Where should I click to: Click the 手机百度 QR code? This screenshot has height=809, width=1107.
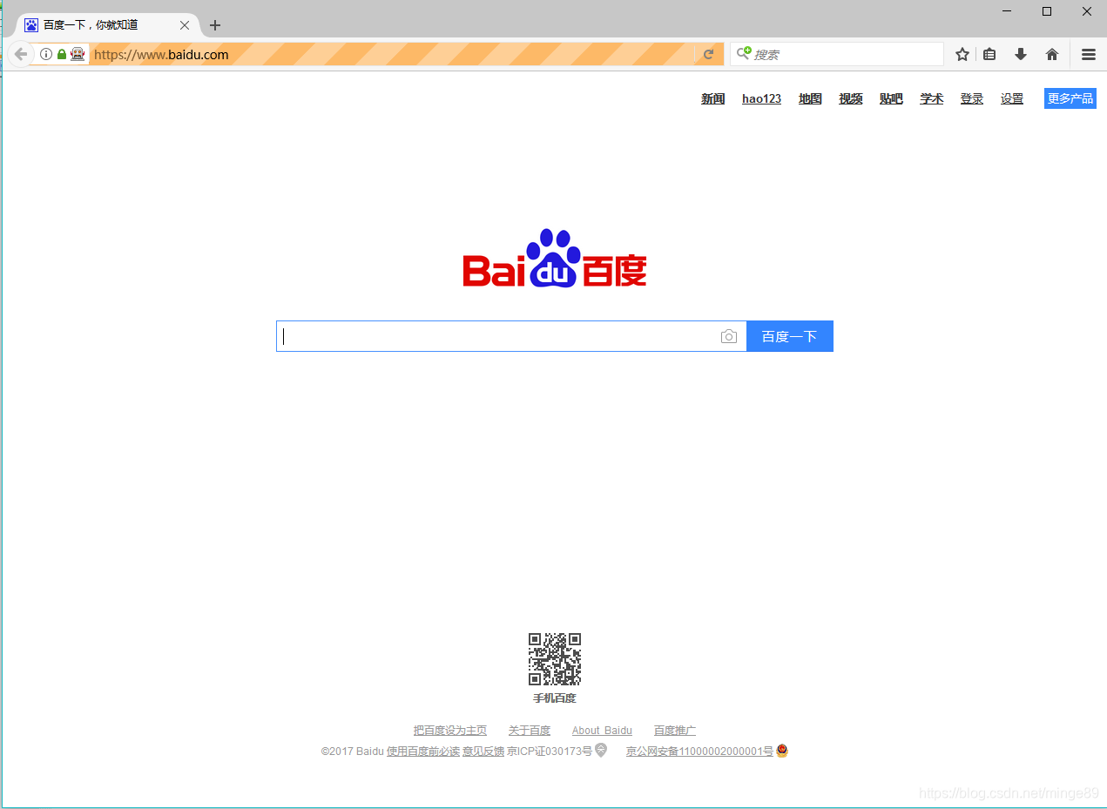(x=555, y=659)
